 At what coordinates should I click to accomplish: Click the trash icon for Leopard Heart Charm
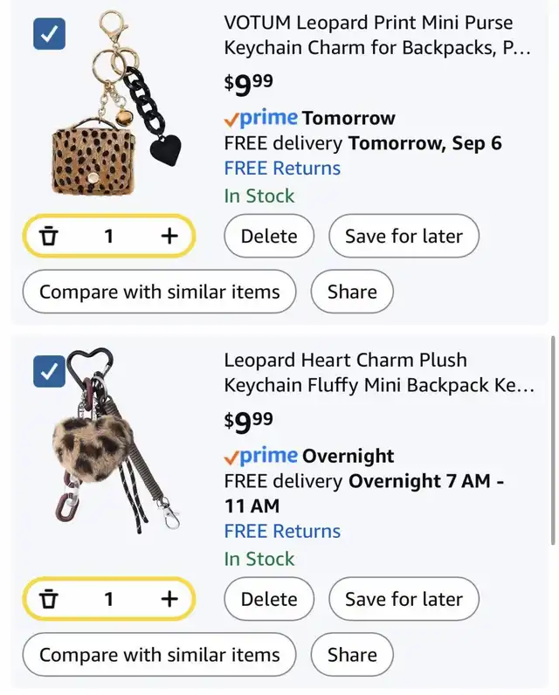click(50, 599)
